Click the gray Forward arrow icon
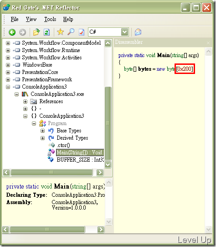The width and height of the screenshot is (216, 247). tap(22, 32)
